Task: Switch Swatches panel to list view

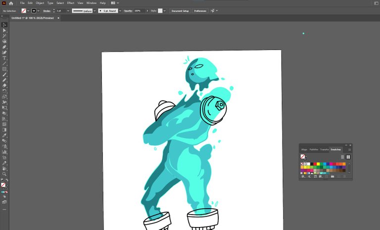Action: point(342,157)
